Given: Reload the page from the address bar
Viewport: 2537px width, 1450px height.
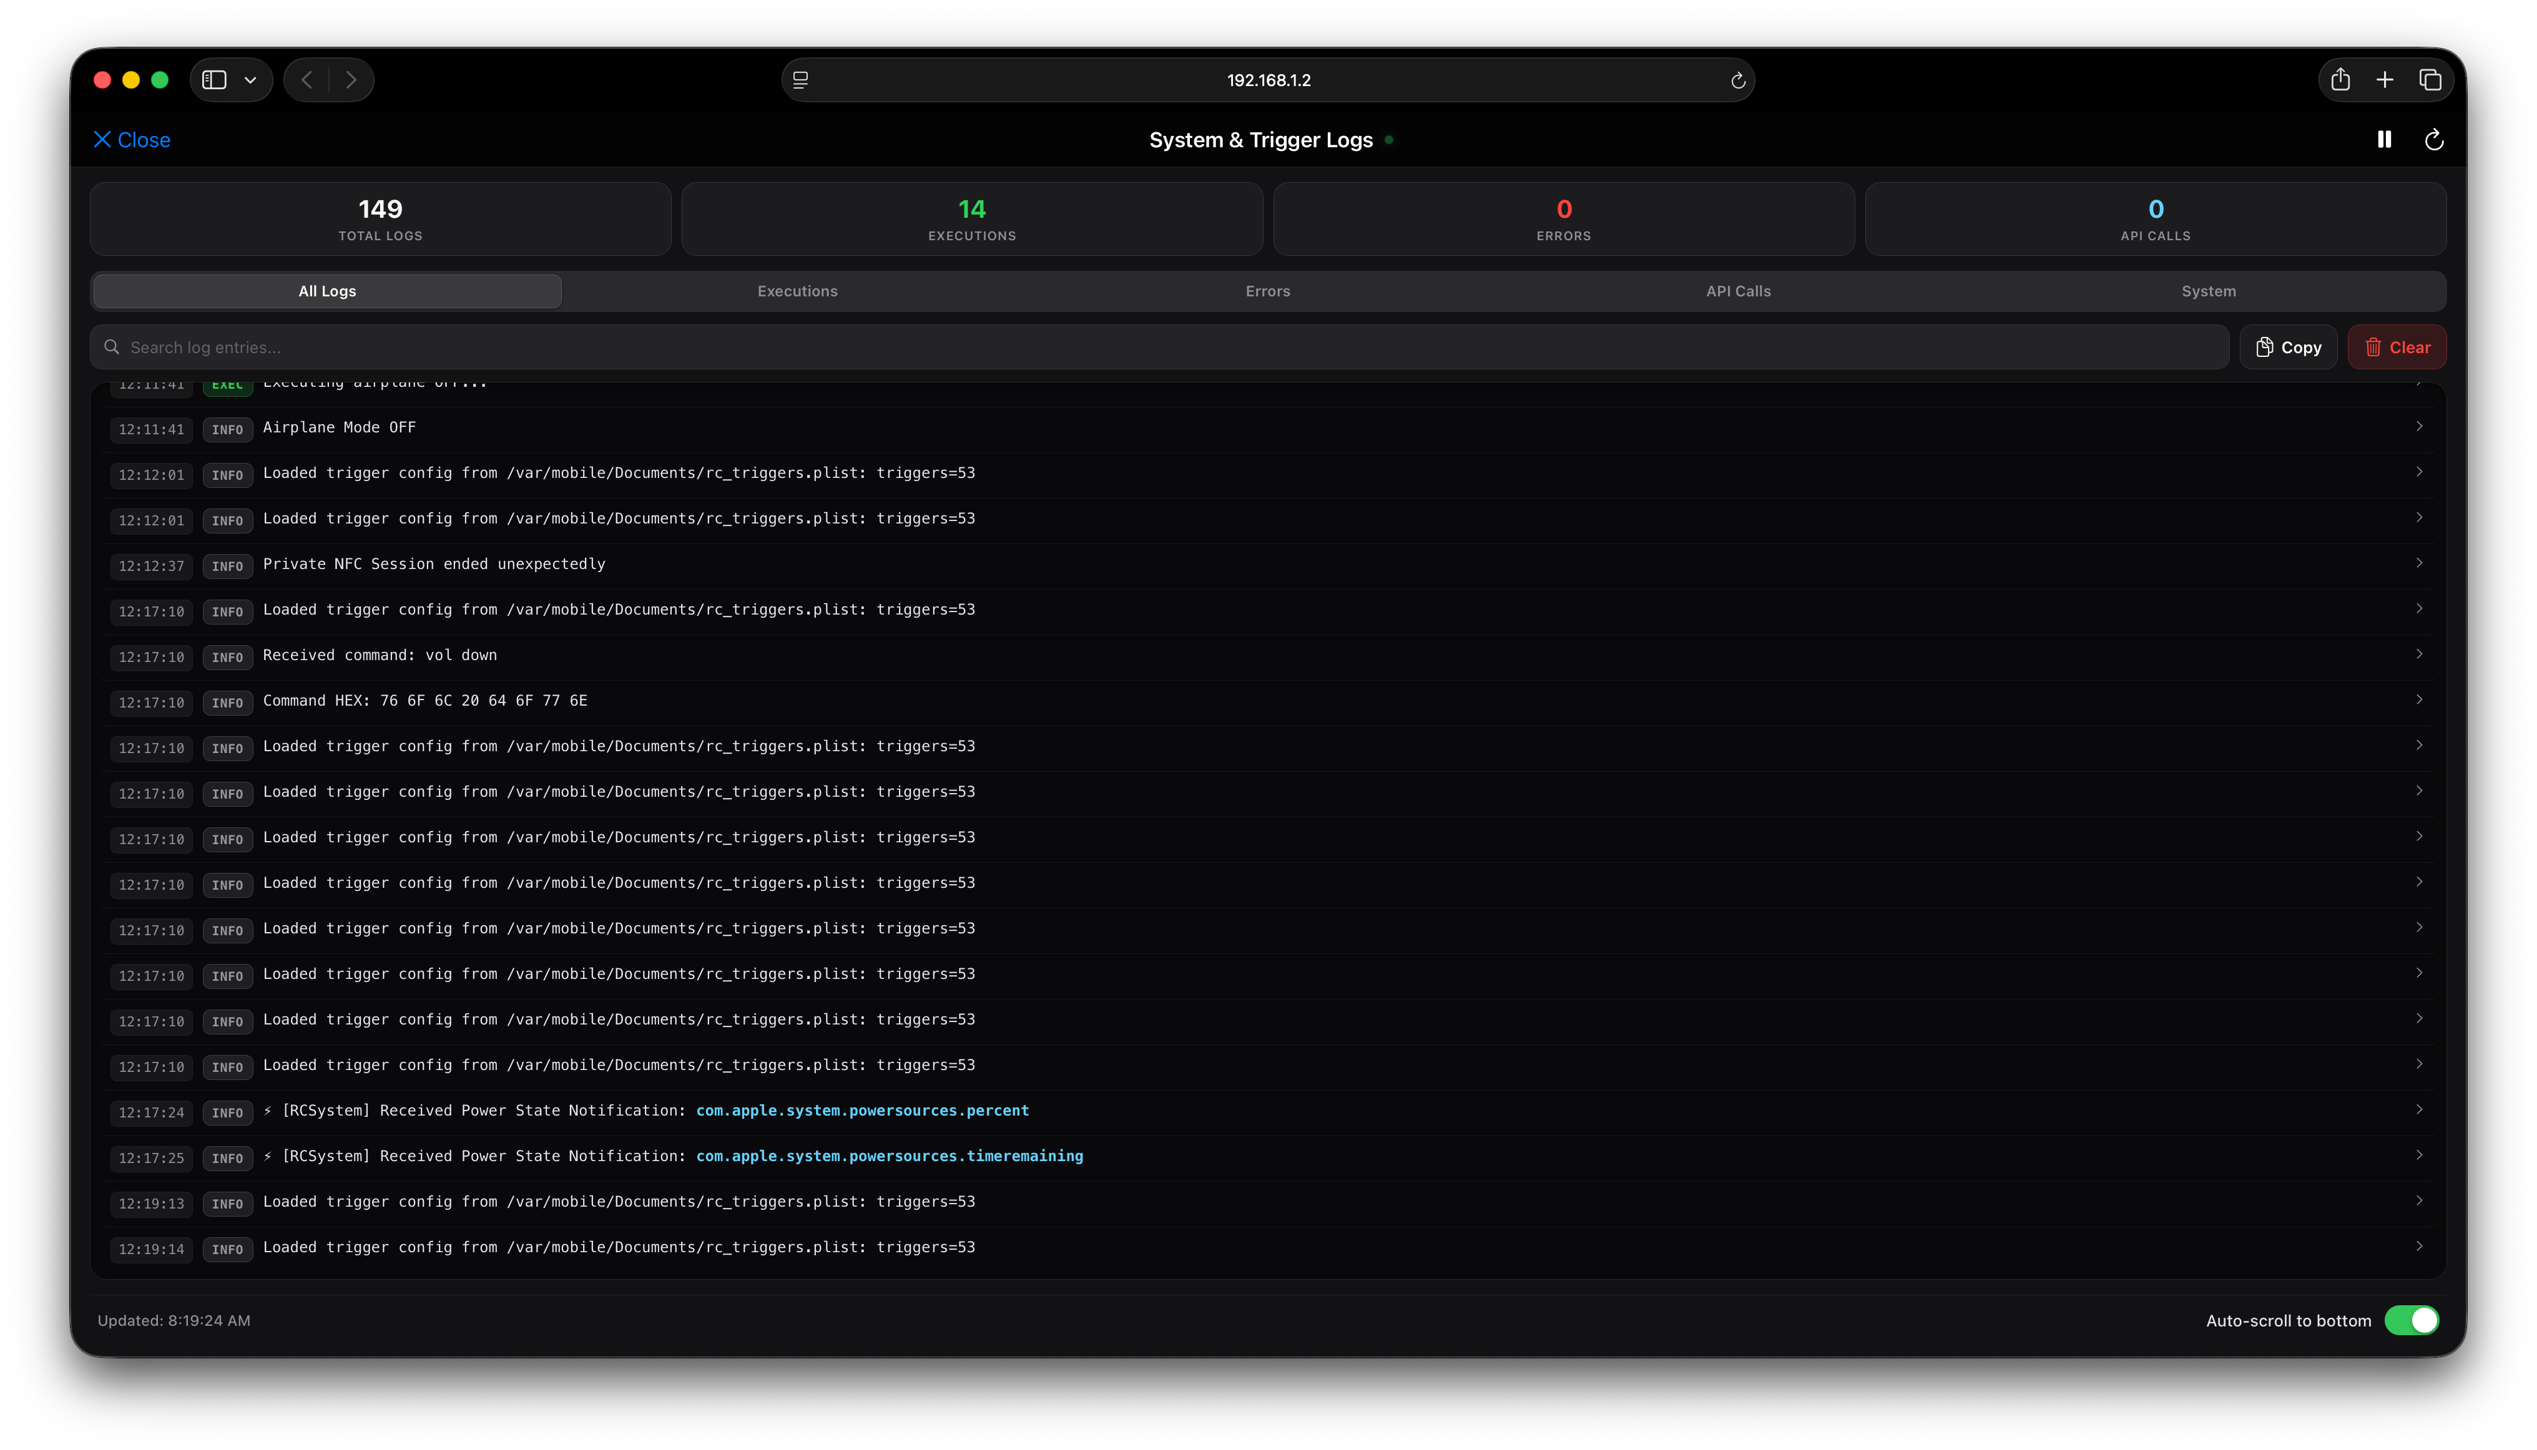Looking at the screenshot, I should tap(1737, 80).
